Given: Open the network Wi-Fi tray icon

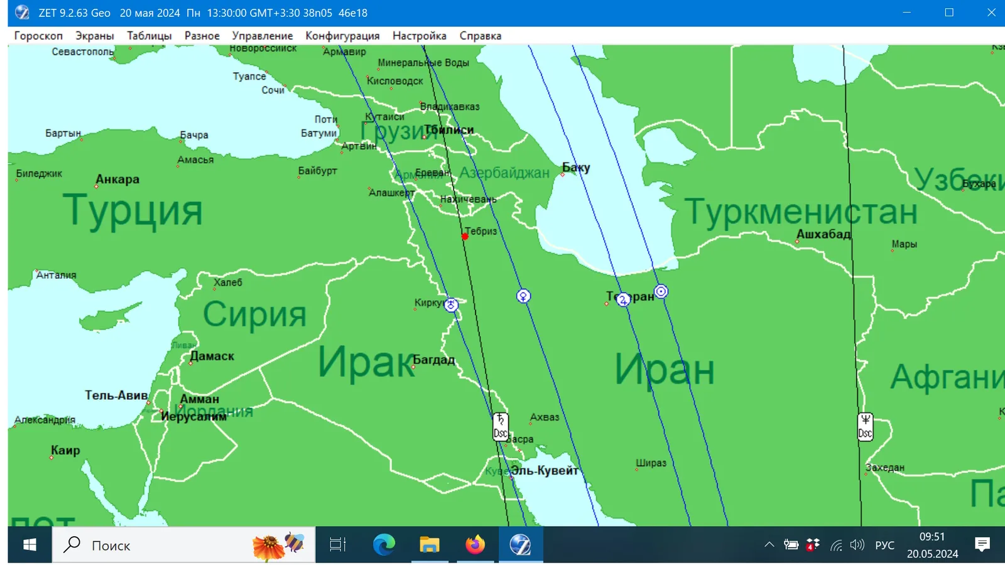Looking at the screenshot, I should click(836, 545).
